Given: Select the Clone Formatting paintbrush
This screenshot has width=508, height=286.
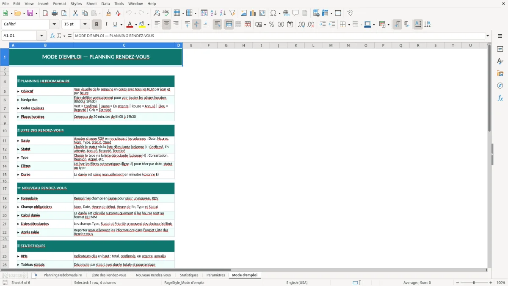Looking at the screenshot, I should (108, 13).
